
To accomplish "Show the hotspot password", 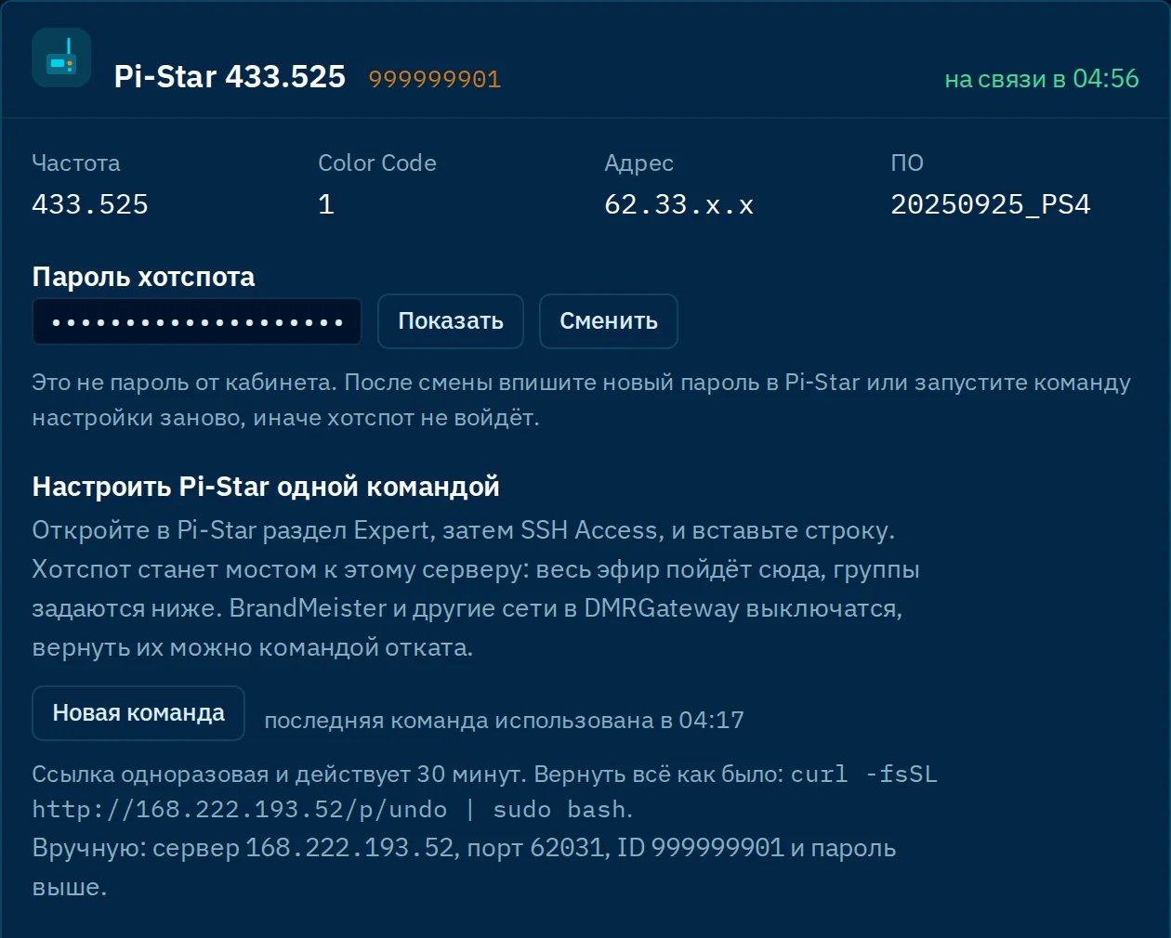I will coord(451,321).
